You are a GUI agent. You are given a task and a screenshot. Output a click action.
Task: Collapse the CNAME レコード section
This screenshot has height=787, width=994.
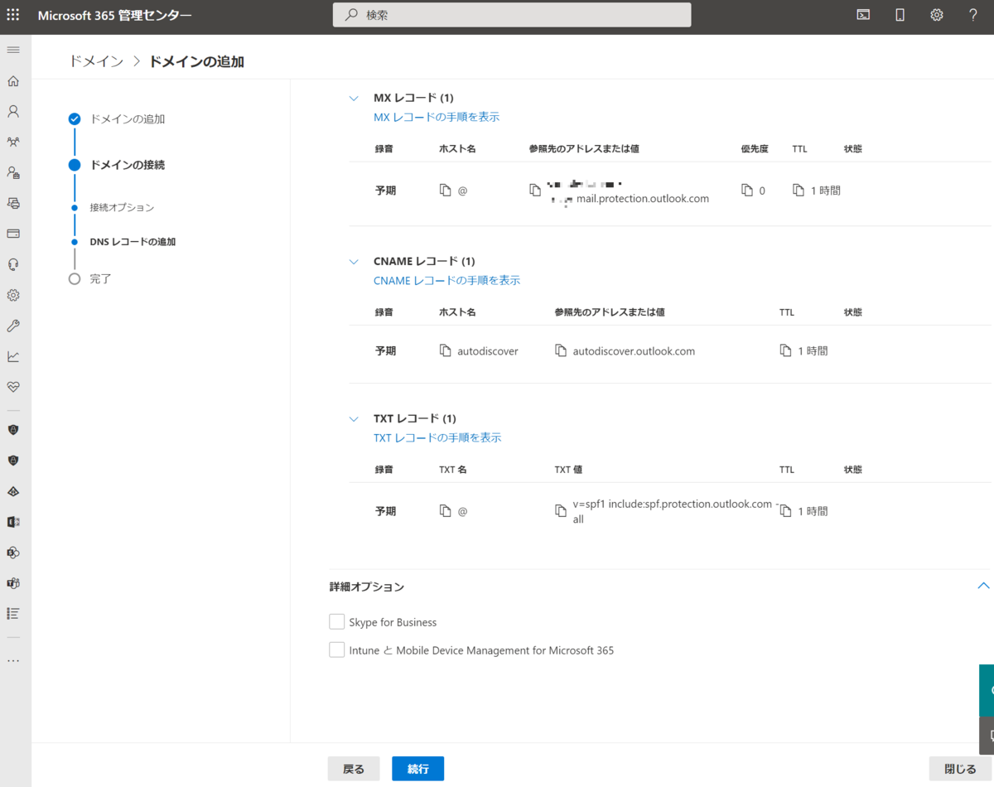[354, 262]
